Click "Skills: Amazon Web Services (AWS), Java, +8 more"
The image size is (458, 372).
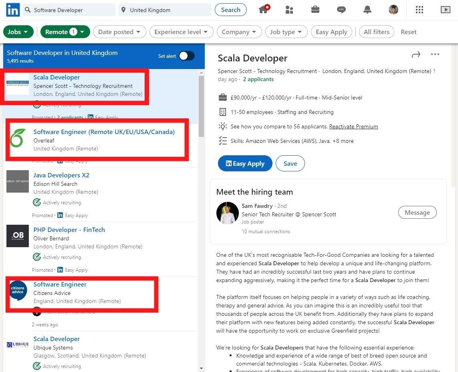[x=292, y=141]
